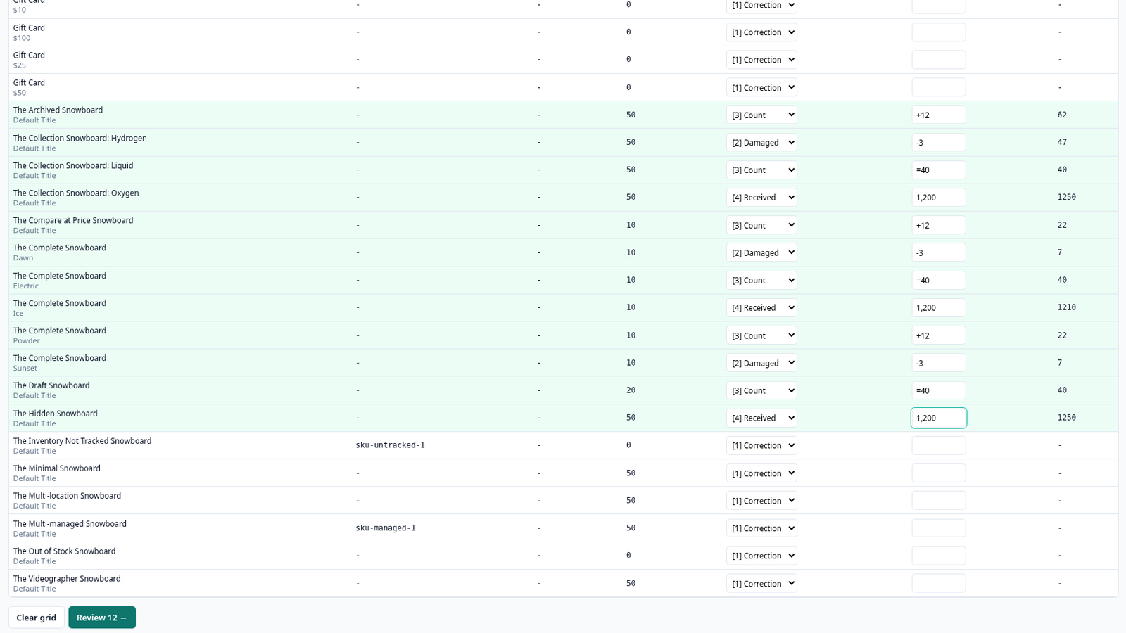Focus adjustment field for Multi-managed Snowboard
The image size is (1126, 633).
tap(939, 528)
